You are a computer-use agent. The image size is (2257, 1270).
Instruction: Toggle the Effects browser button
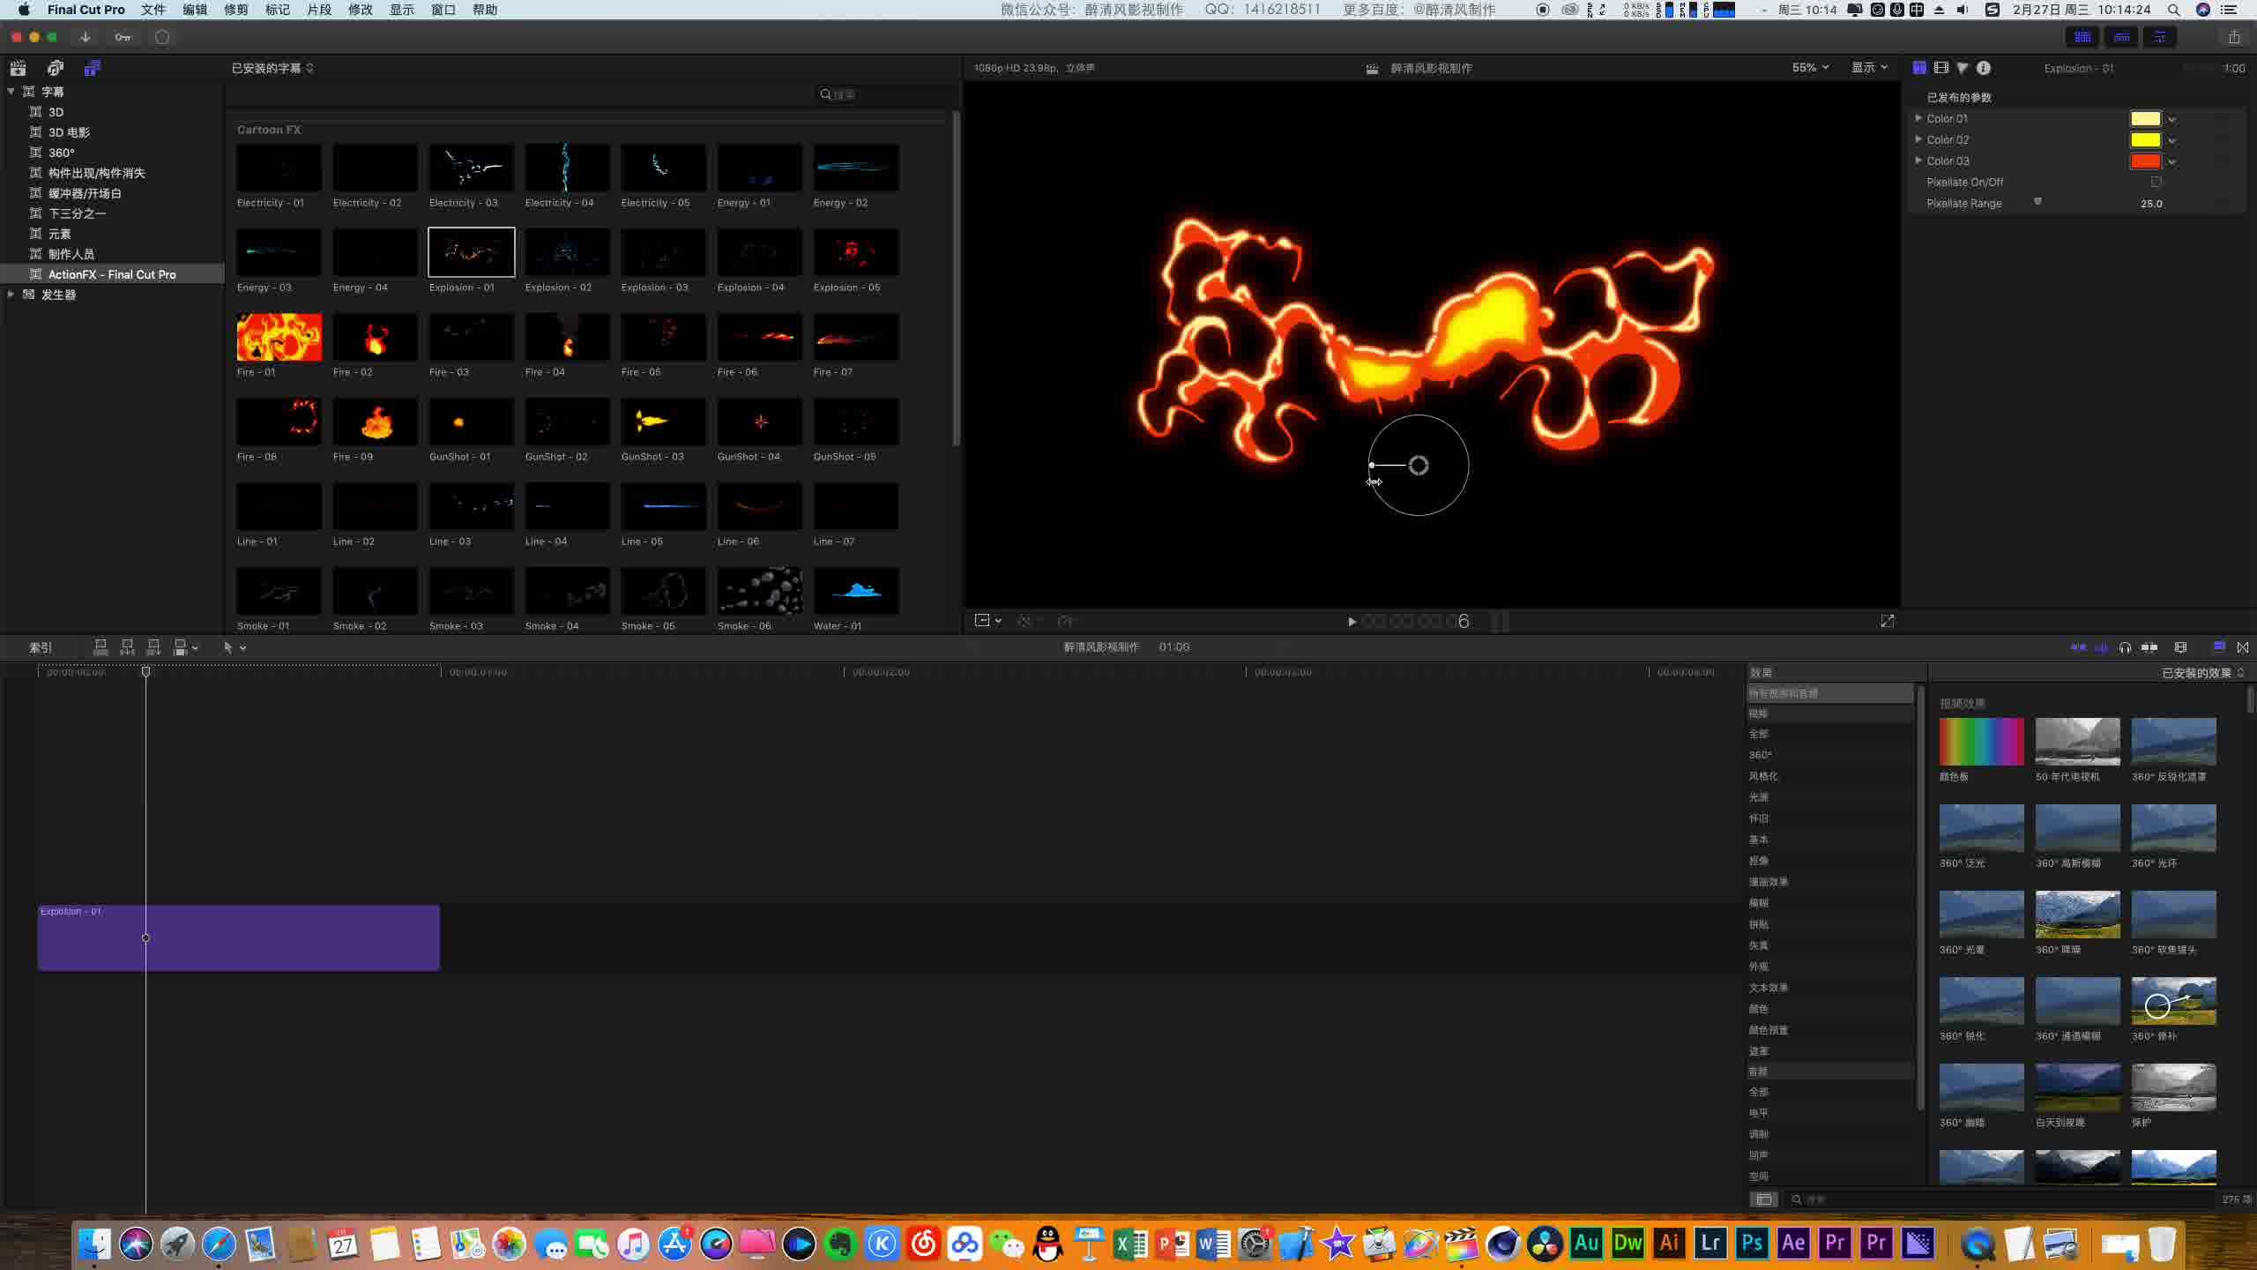click(x=2219, y=647)
